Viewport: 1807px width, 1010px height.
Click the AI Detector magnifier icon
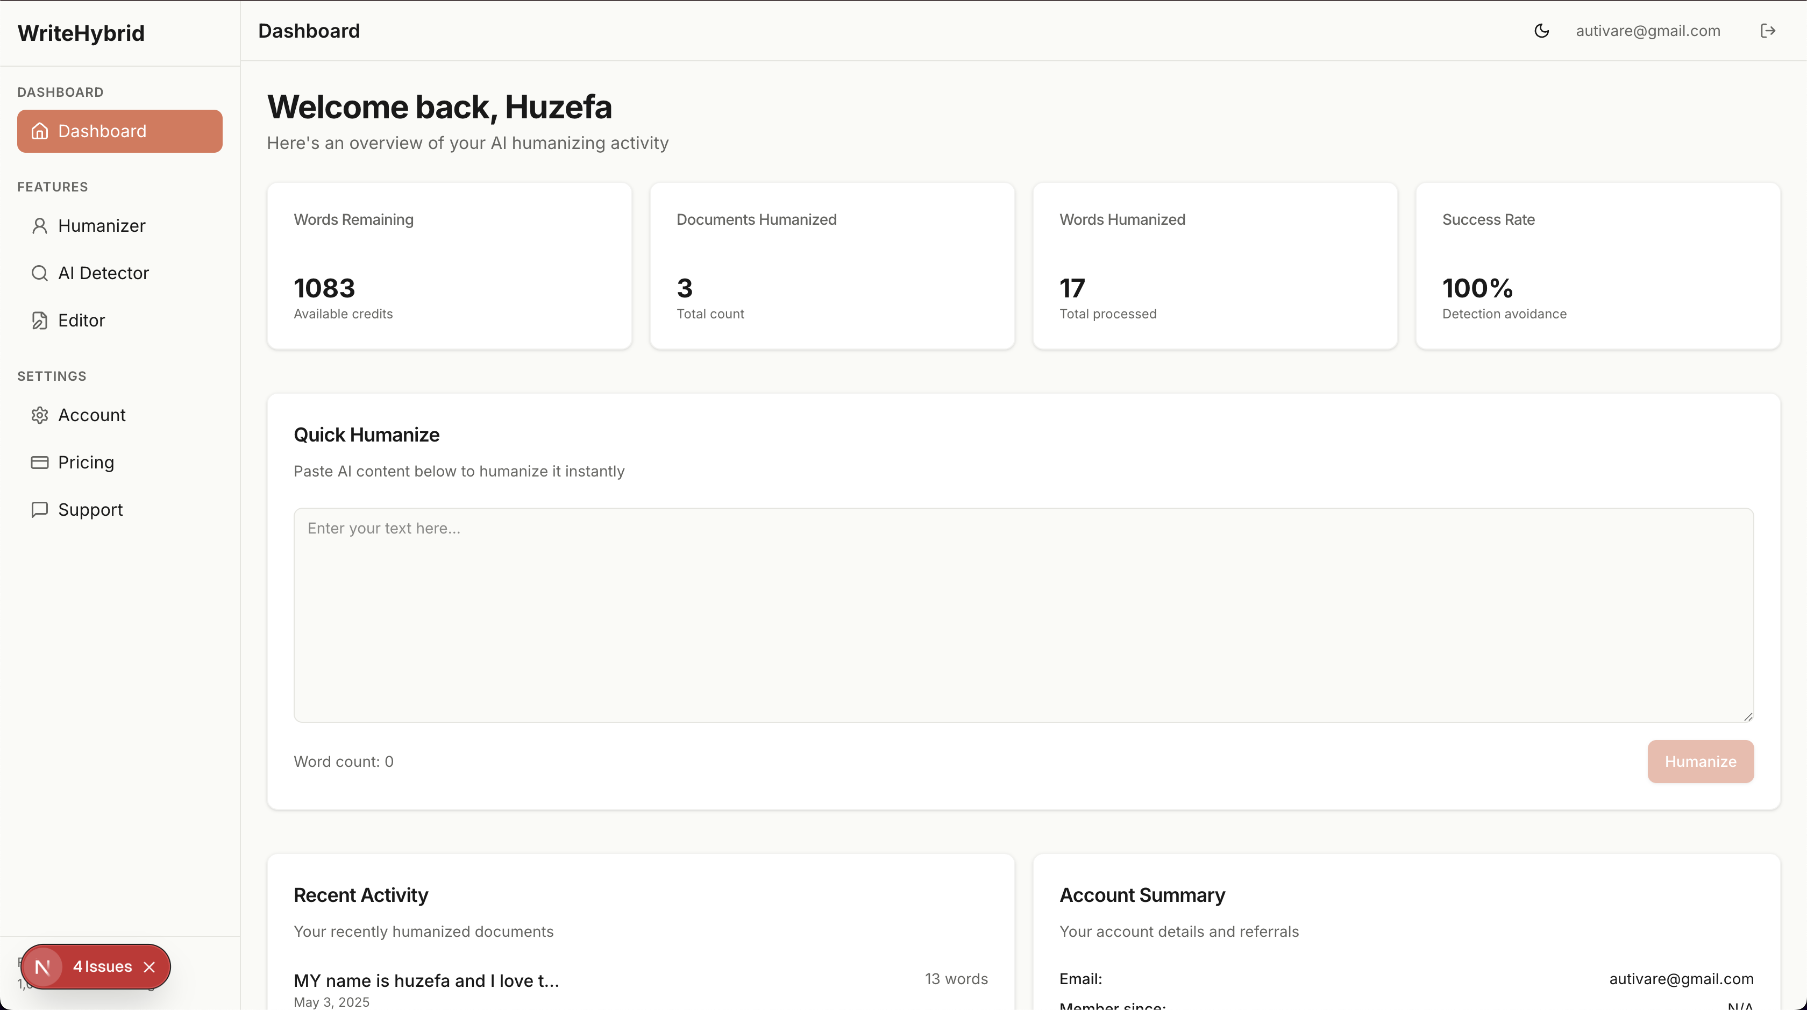pyautogui.click(x=40, y=273)
